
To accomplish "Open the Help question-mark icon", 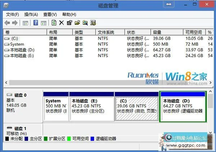I will pos(36,23).
